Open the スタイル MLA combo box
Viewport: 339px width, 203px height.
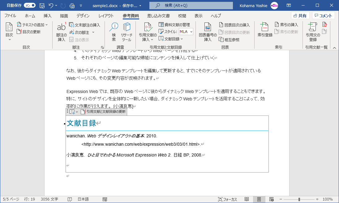tap(186, 32)
